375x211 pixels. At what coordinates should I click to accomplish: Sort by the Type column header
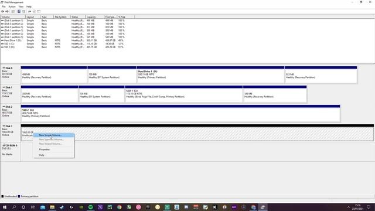[x=47, y=17]
